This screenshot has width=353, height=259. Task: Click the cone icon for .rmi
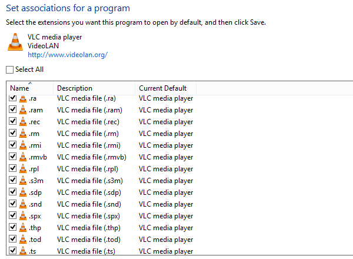click(x=23, y=145)
